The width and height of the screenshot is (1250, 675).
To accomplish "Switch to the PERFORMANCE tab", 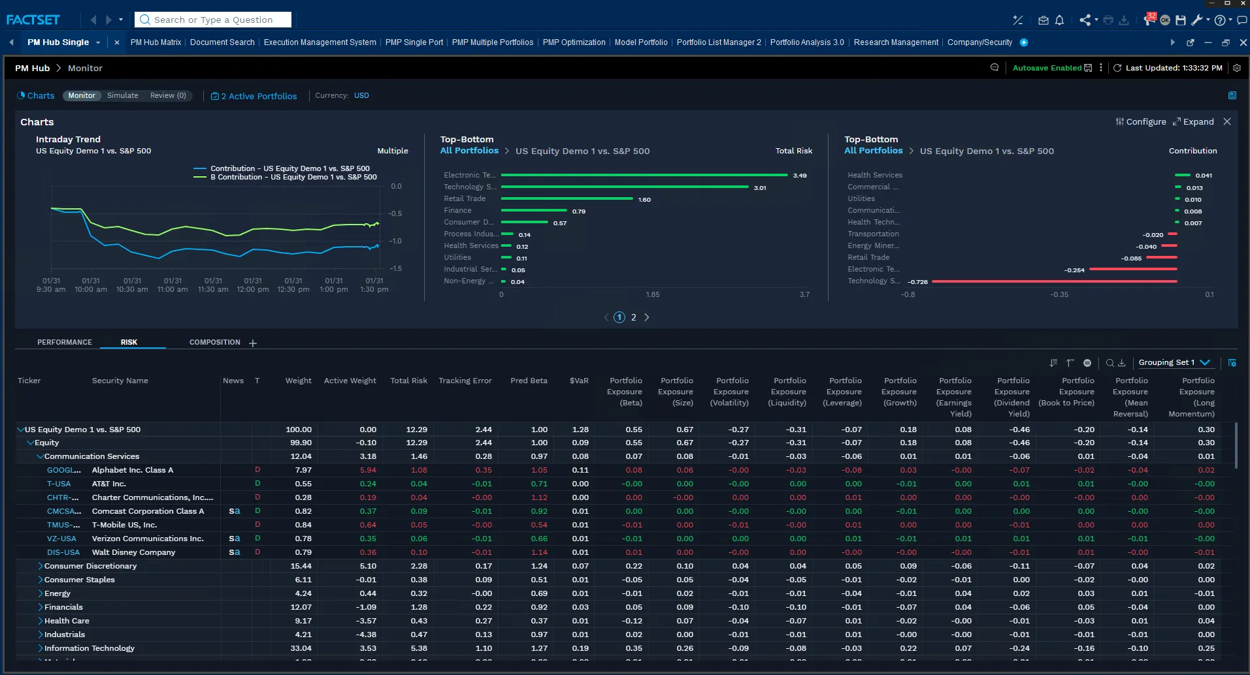I will [x=64, y=342].
